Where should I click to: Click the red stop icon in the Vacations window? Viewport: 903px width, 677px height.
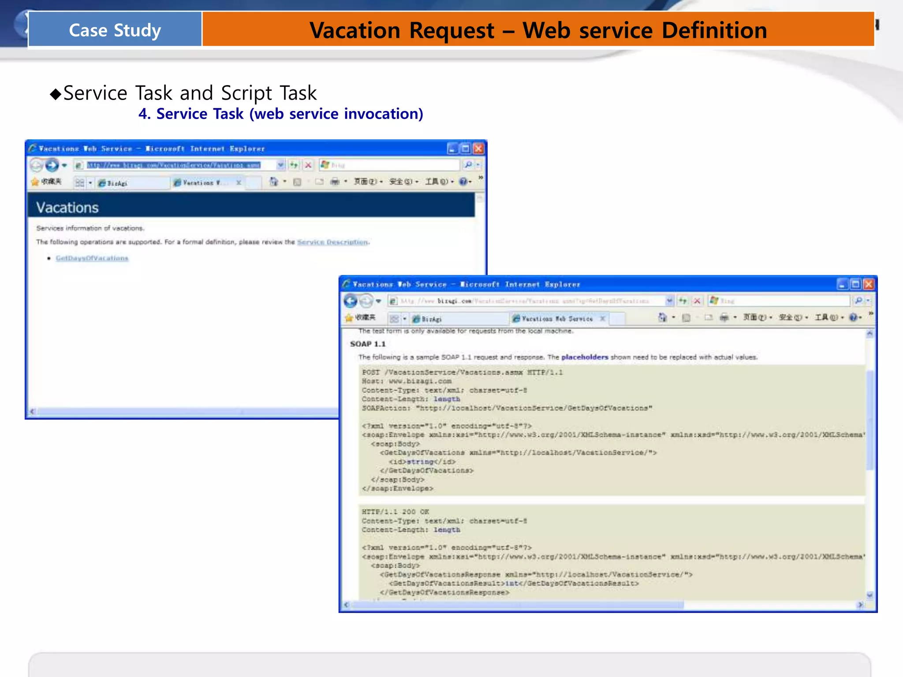point(308,165)
